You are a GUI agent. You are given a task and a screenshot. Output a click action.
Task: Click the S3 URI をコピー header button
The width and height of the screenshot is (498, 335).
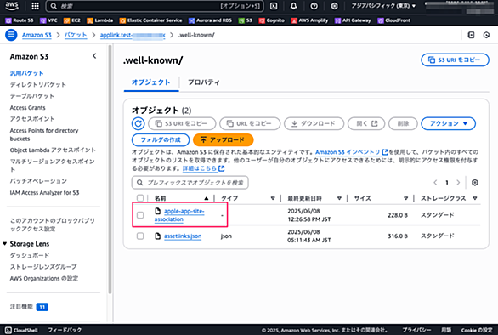pos(455,60)
